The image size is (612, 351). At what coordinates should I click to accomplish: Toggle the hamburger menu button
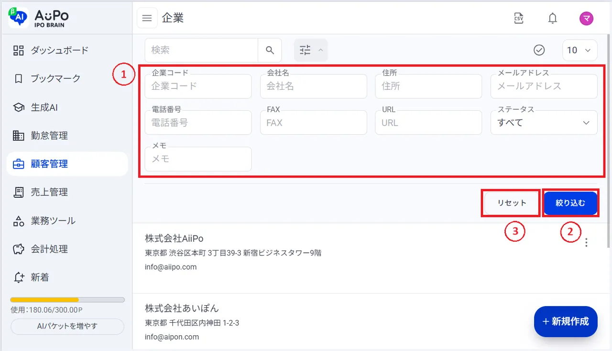tap(147, 18)
